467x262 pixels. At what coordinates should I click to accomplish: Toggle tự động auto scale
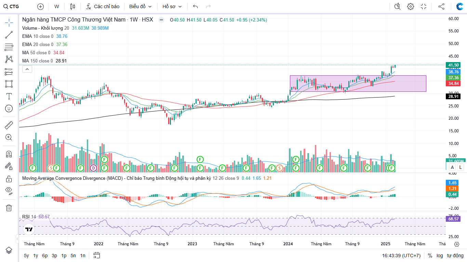tap(455, 256)
